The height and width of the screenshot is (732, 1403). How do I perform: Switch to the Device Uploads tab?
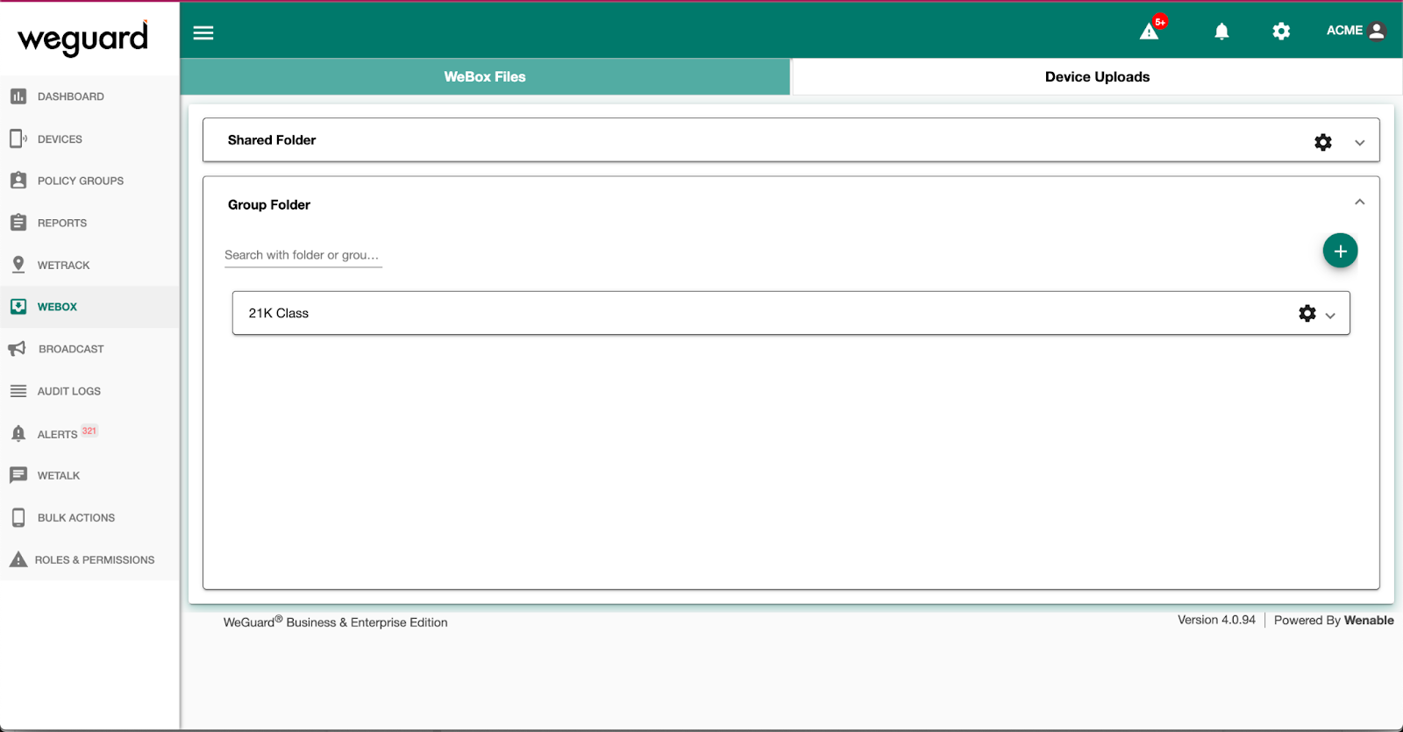1097,76
